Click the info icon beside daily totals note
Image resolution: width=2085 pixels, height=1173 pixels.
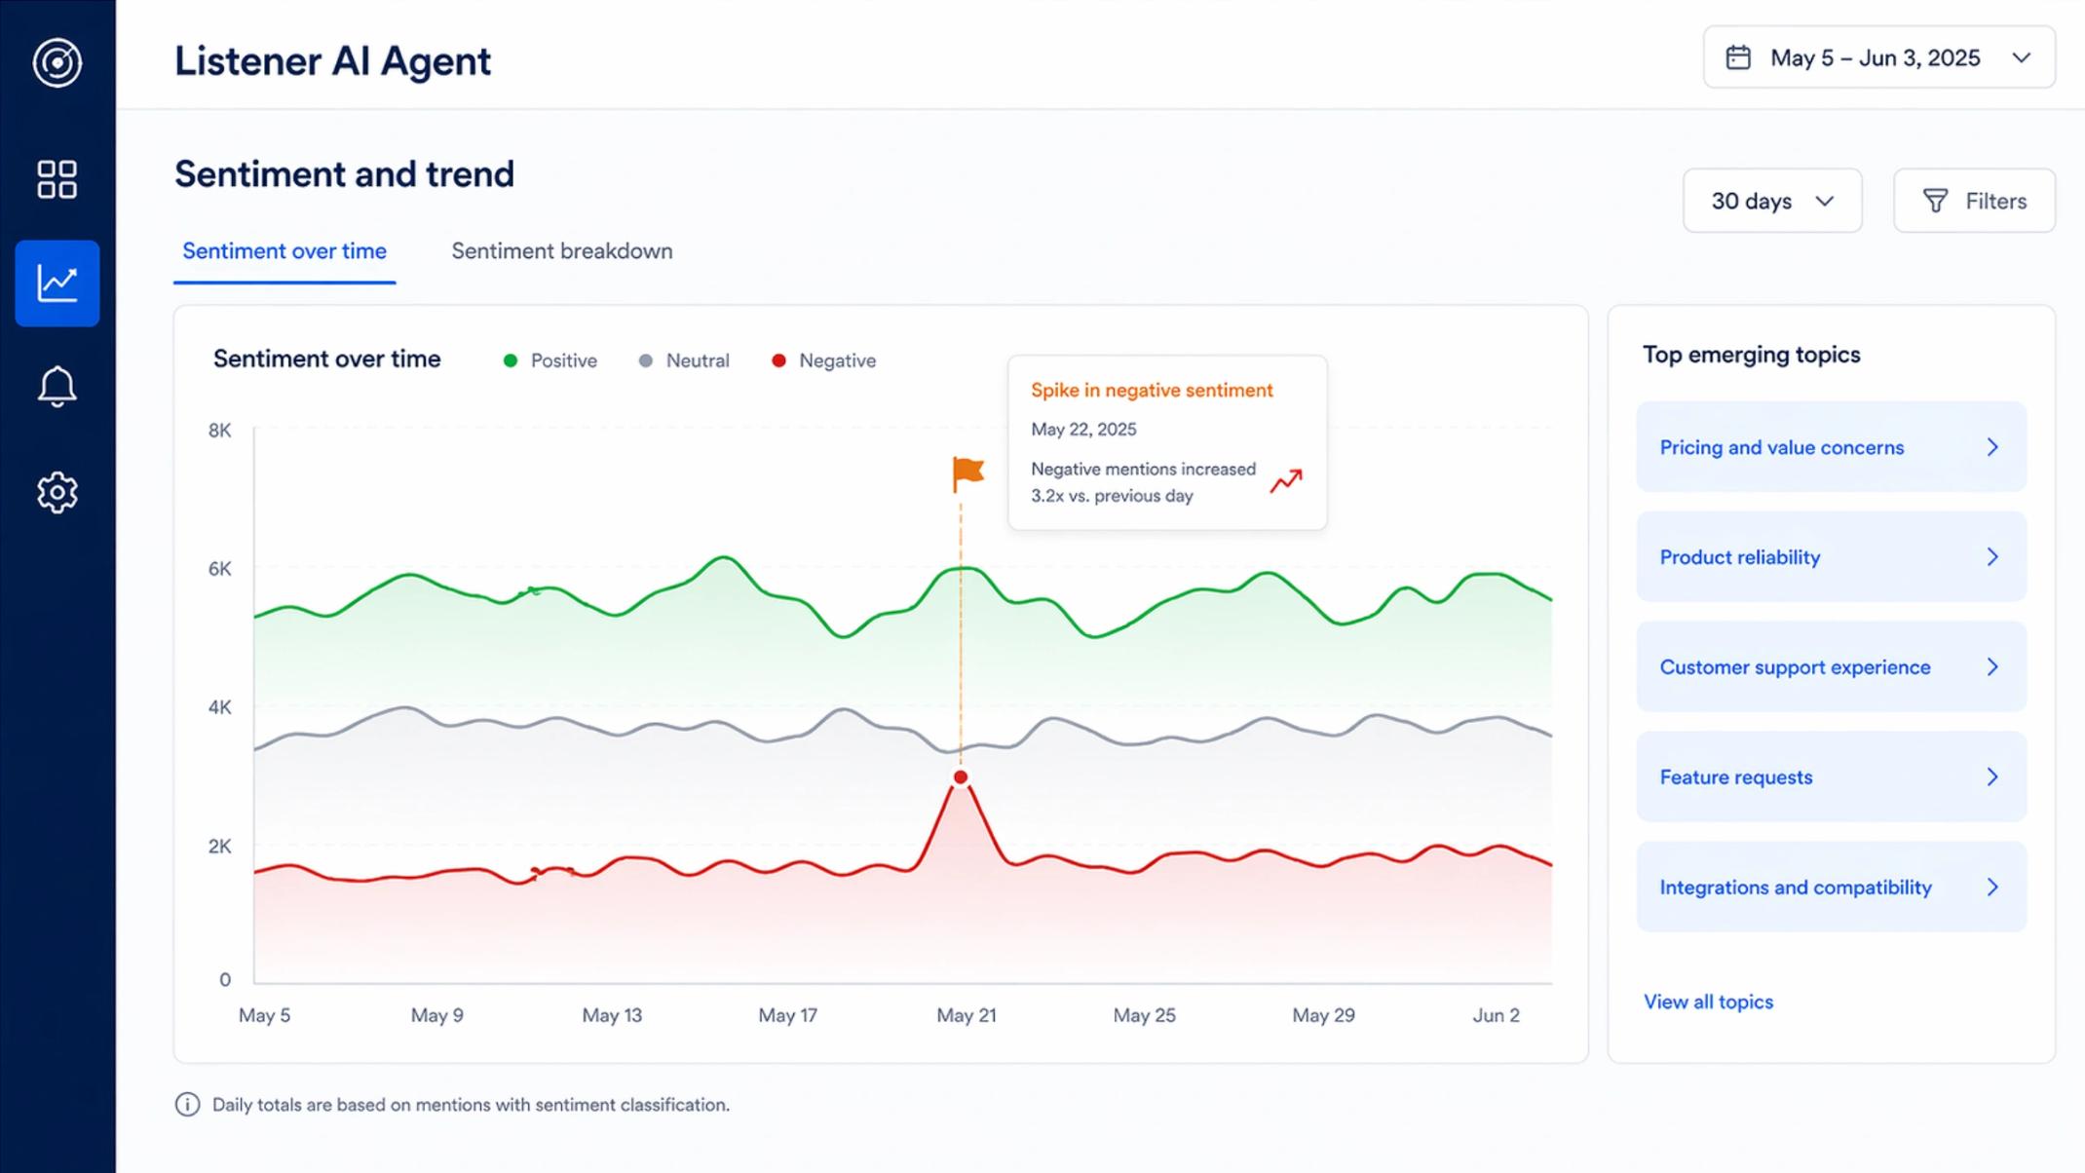(x=187, y=1105)
